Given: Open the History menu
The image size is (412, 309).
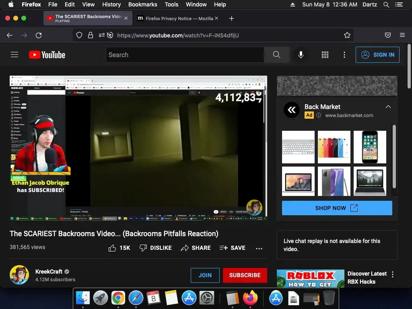Looking at the screenshot, I should coord(111,4).
